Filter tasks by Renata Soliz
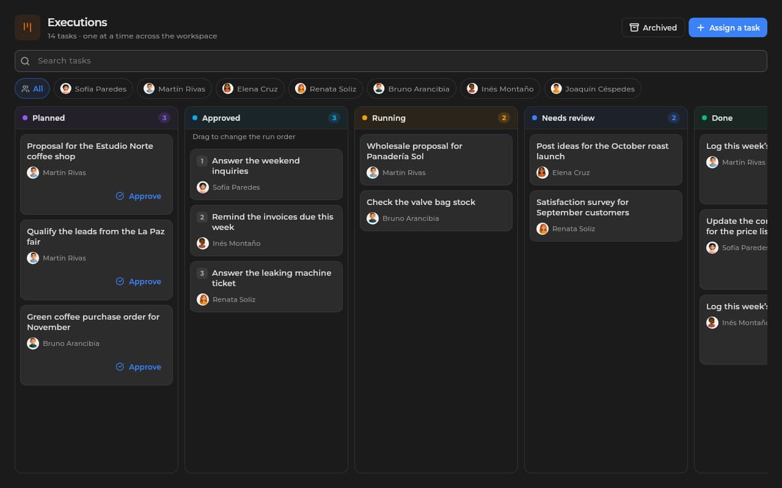The width and height of the screenshot is (782, 488). coord(326,88)
